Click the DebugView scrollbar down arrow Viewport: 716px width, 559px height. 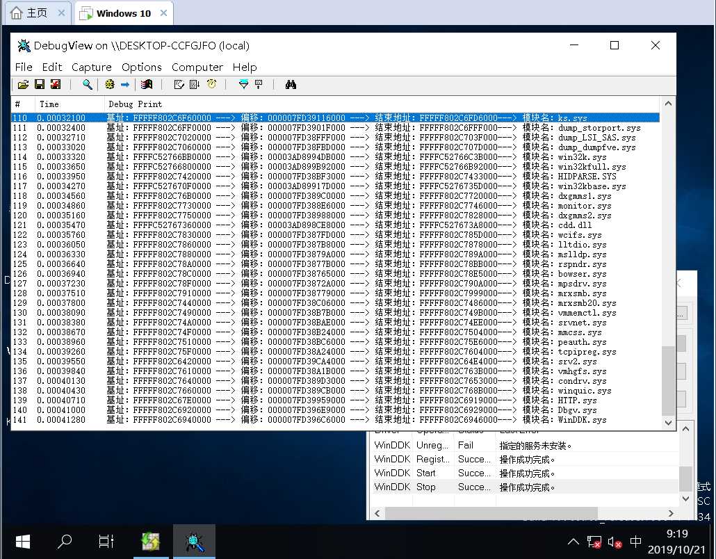click(668, 423)
